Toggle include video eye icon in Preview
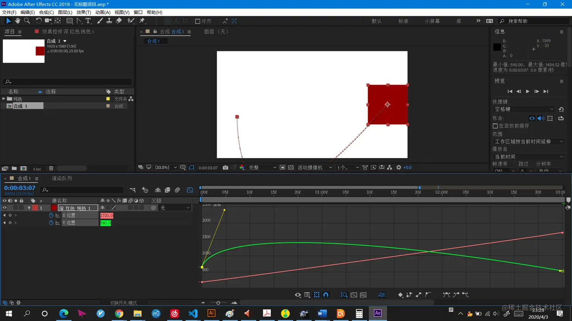Image resolution: width=572 pixels, height=321 pixels. [532, 118]
